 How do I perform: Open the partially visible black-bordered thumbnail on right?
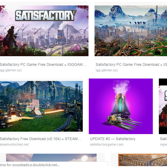pyautogui.click(x=163, y=106)
